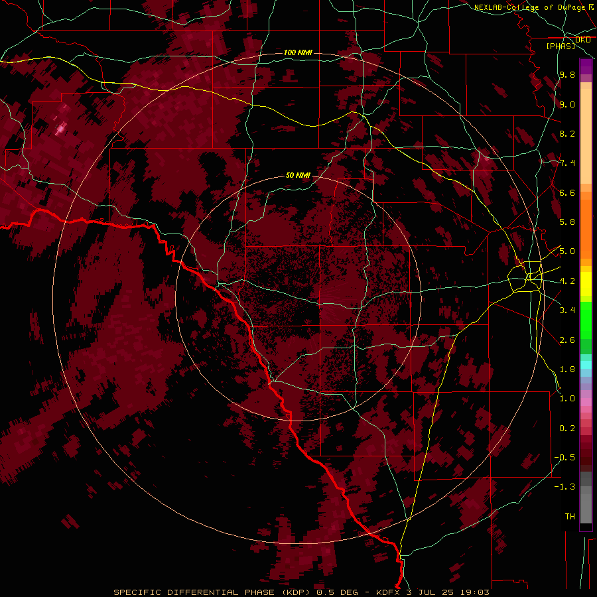Click the 1.0 scale value
The height and width of the screenshot is (597, 597).
[x=567, y=399]
